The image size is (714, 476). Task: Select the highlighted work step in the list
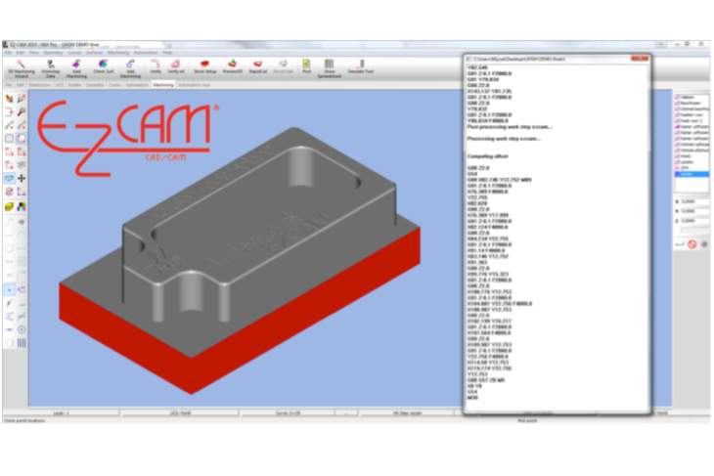point(692,174)
